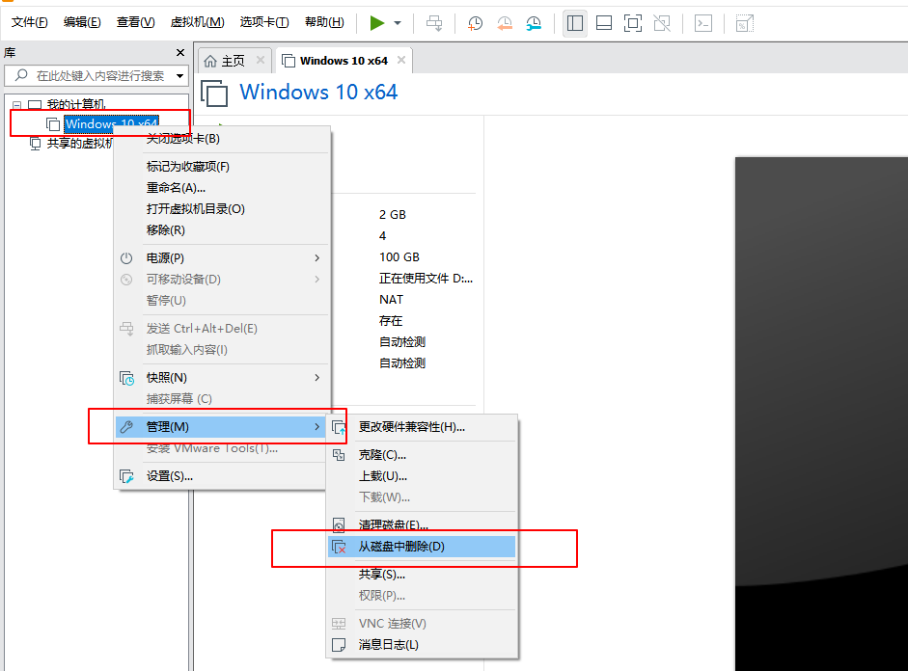This screenshot has width=908, height=671.
Task: Choose 更改硬件兼容性(H)... in submenu
Action: click(x=422, y=427)
